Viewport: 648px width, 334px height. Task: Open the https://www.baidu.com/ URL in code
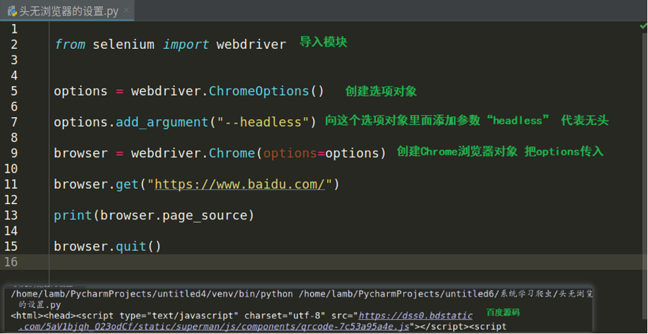pos(240,184)
